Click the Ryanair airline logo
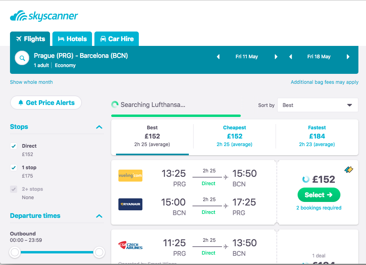The width and height of the screenshot is (366, 265). pos(130,204)
